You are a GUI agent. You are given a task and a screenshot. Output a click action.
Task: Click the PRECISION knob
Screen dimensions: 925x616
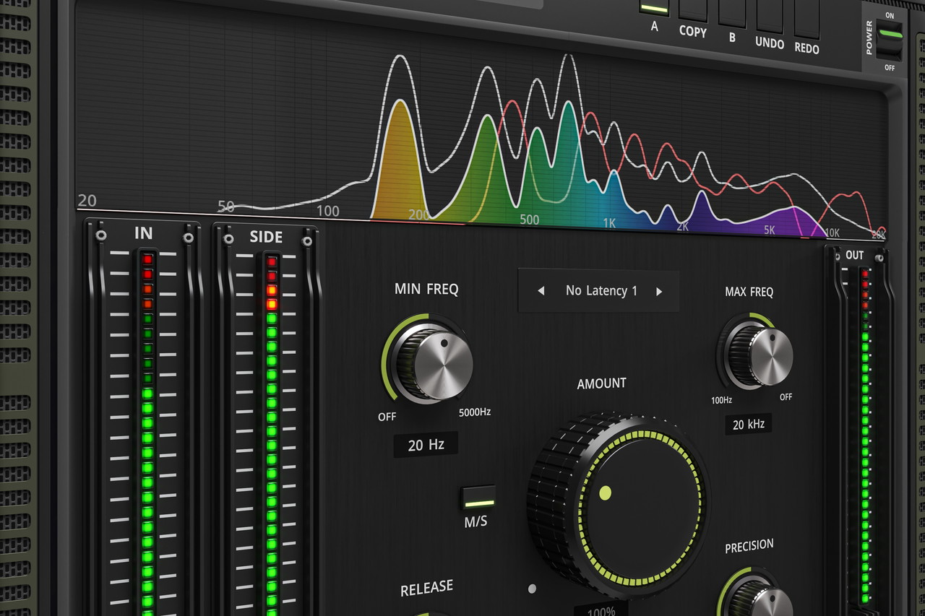click(757, 599)
